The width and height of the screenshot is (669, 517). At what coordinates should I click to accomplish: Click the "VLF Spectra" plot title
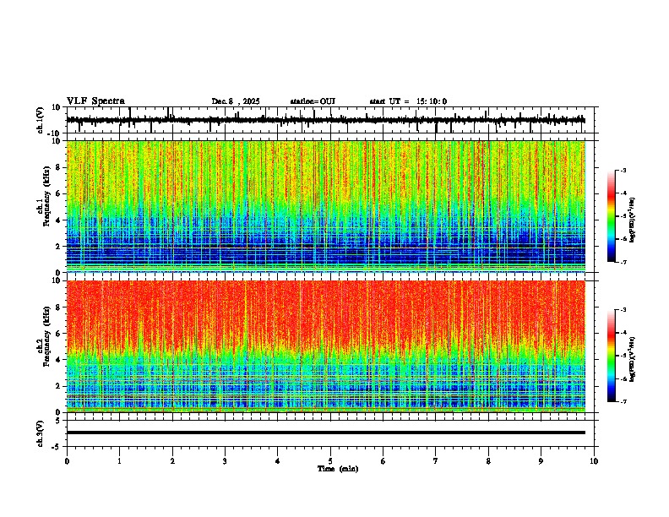pos(95,101)
